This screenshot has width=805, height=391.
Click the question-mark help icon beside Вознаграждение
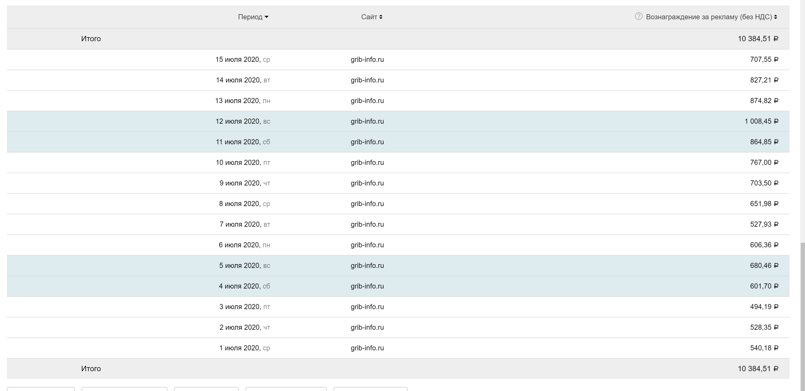(x=639, y=16)
